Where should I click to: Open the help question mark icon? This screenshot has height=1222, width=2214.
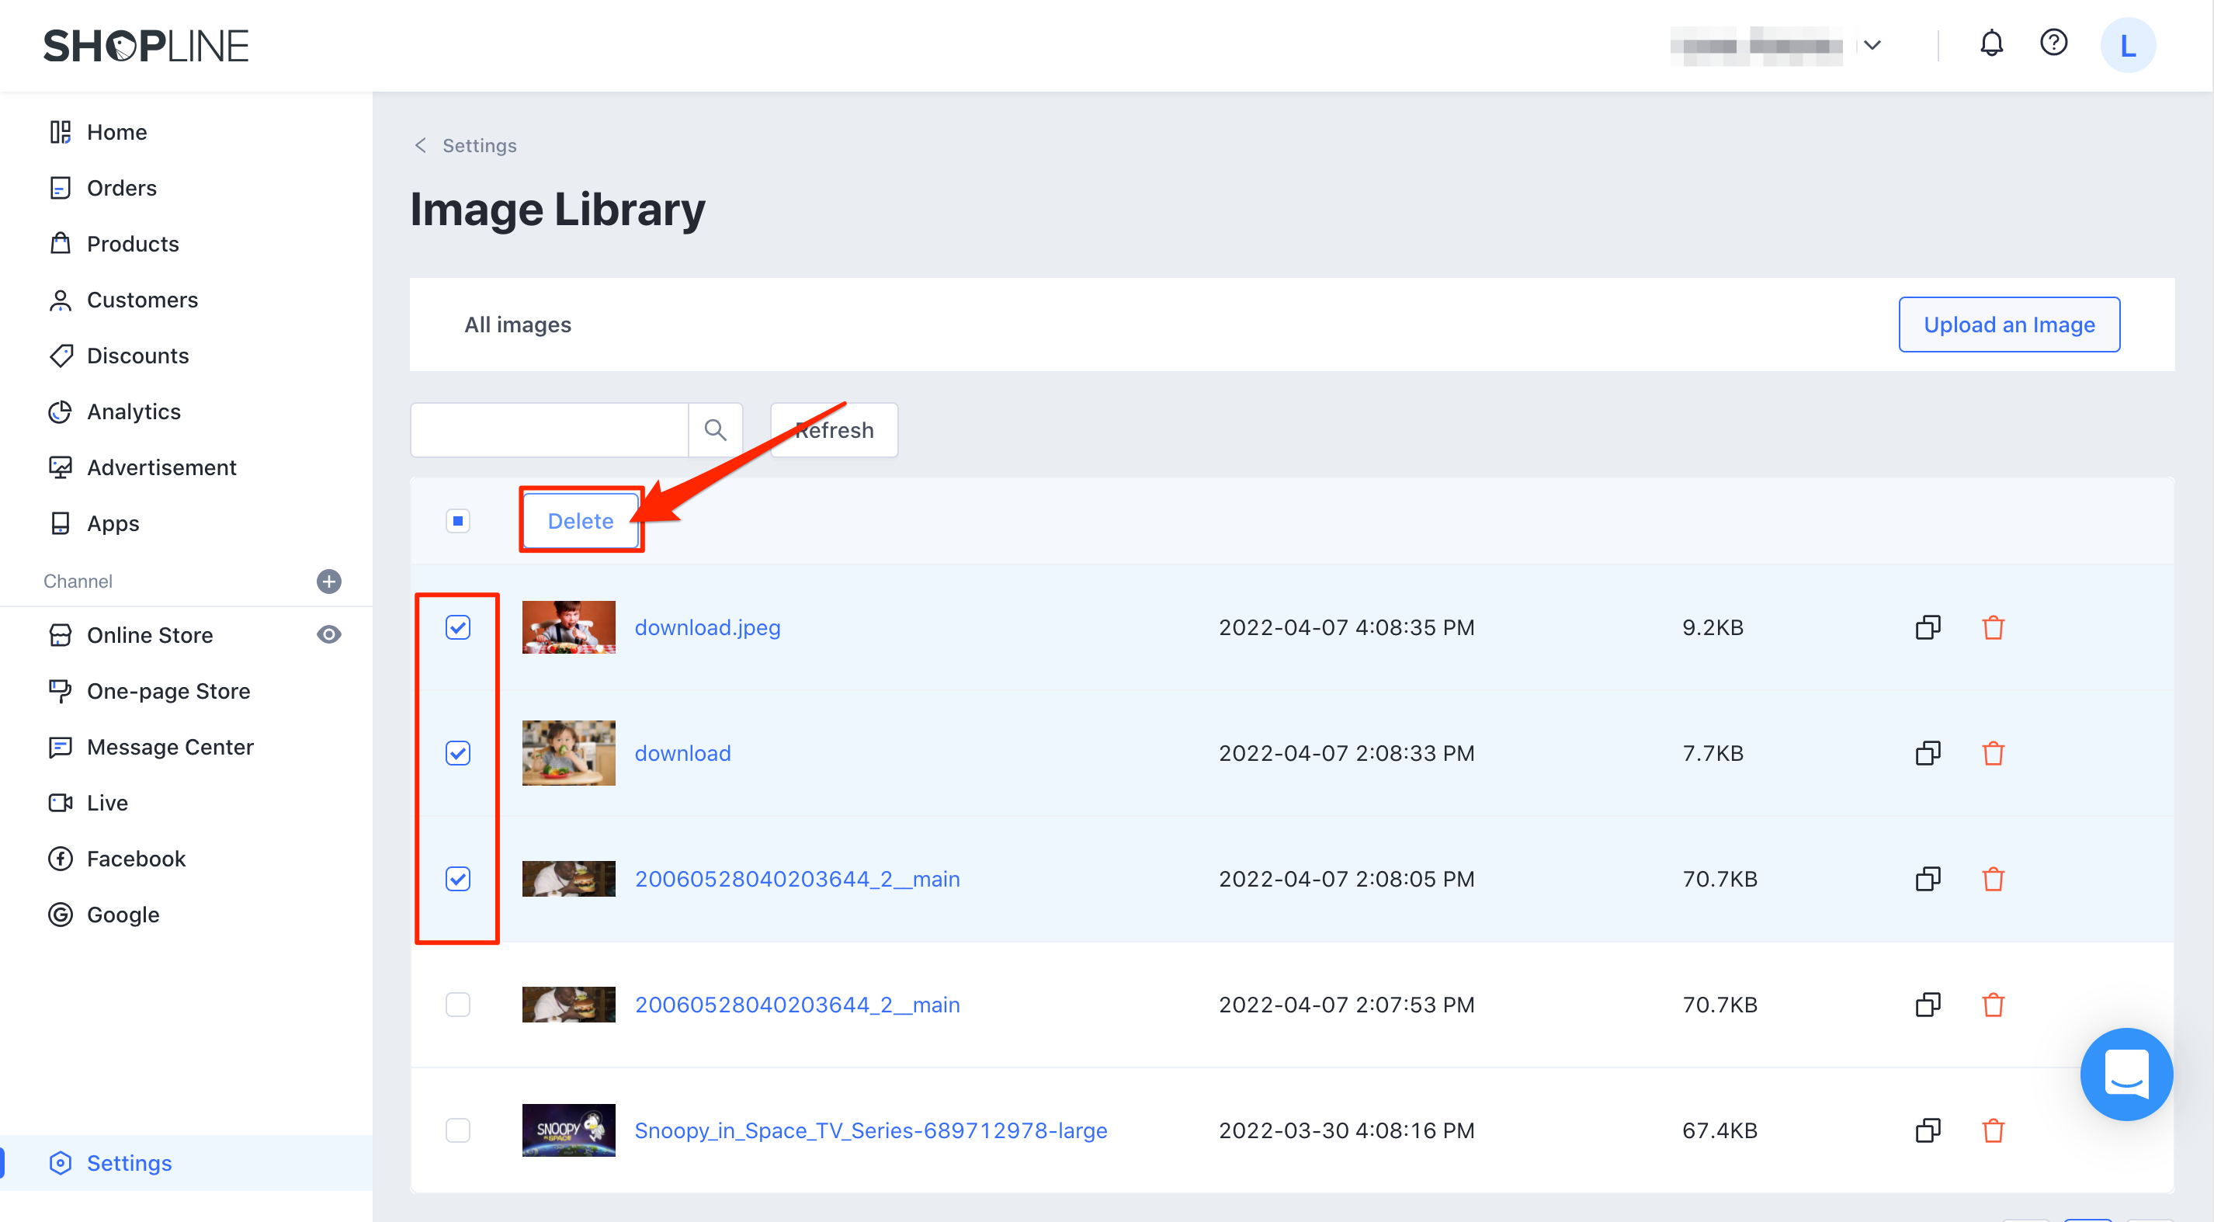point(2053,43)
